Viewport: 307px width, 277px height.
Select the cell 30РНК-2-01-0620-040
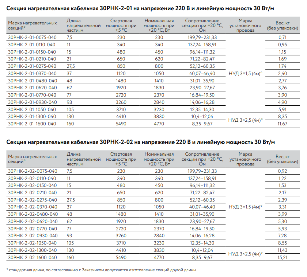[33, 87]
